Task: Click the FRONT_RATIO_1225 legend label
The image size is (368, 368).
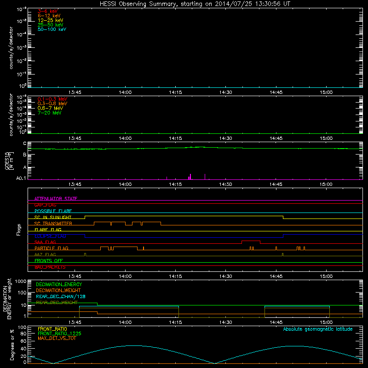Action: (59, 333)
